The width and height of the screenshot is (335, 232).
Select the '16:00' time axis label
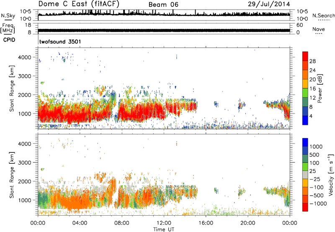[x=206, y=223]
